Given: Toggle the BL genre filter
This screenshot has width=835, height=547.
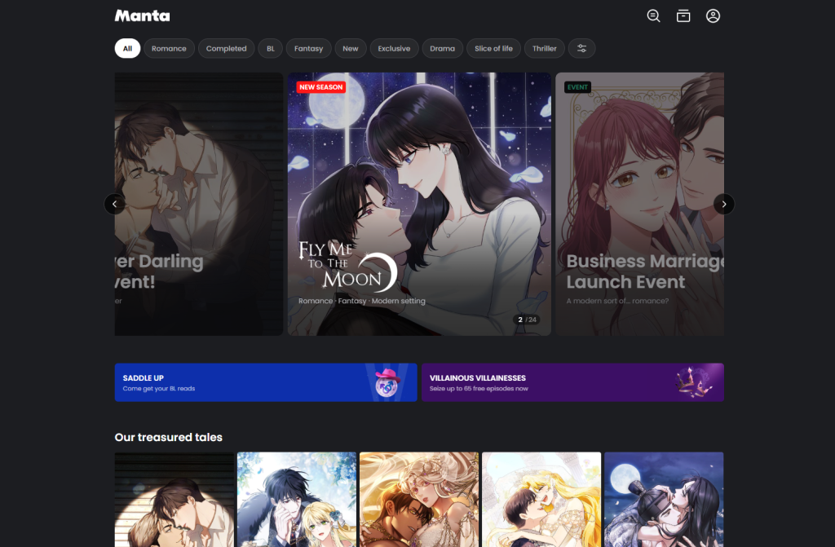Looking at the screenshot, I should [270, 49].
